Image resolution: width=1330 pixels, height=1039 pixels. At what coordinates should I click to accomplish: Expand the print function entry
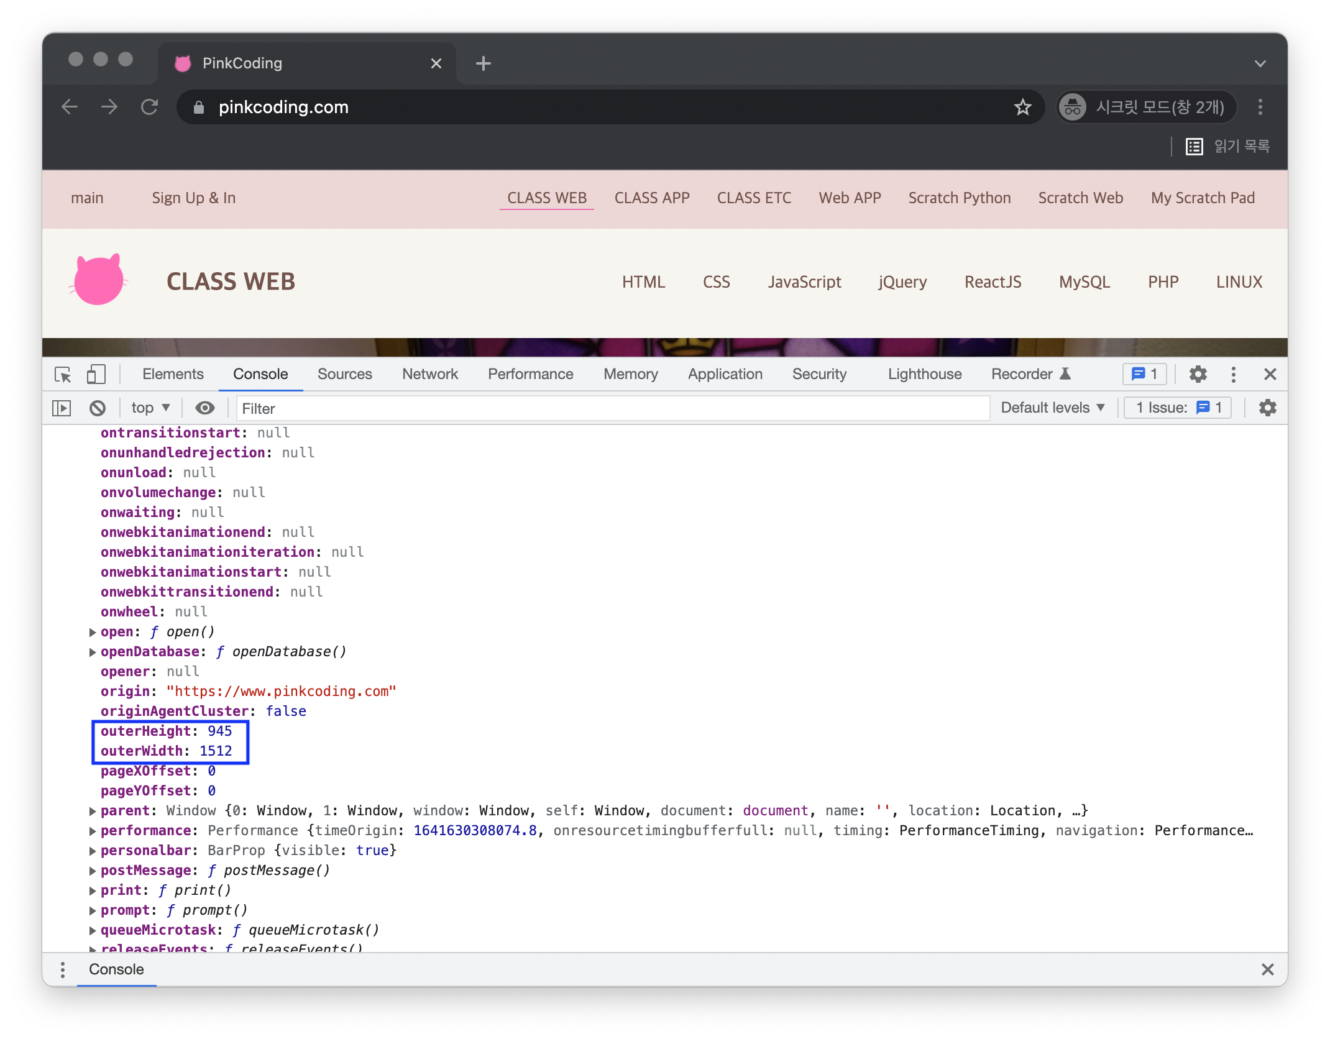(93, 891)
